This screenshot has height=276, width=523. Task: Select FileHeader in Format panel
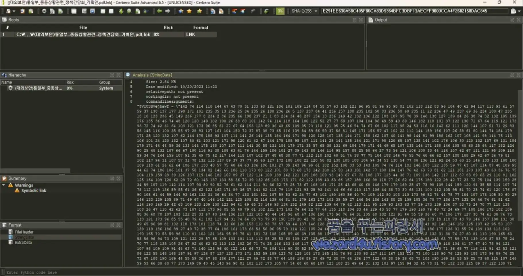(24, 232)
